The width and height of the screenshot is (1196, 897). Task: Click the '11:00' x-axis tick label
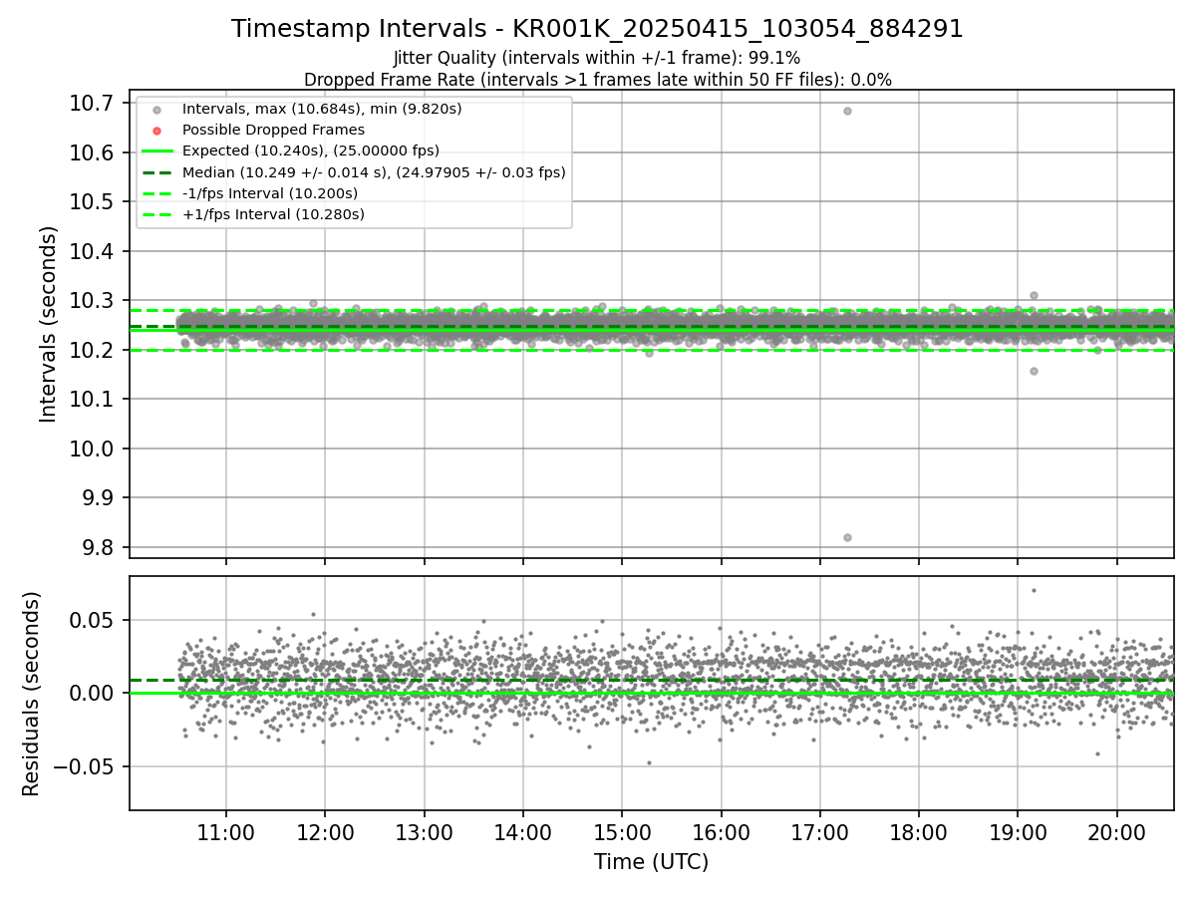(x=225, y=832)
